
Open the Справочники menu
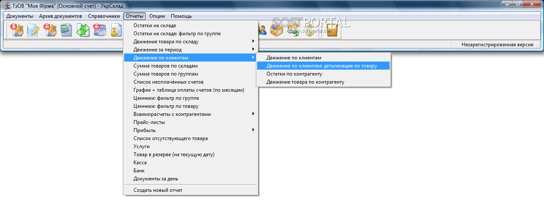click(104, 16)
